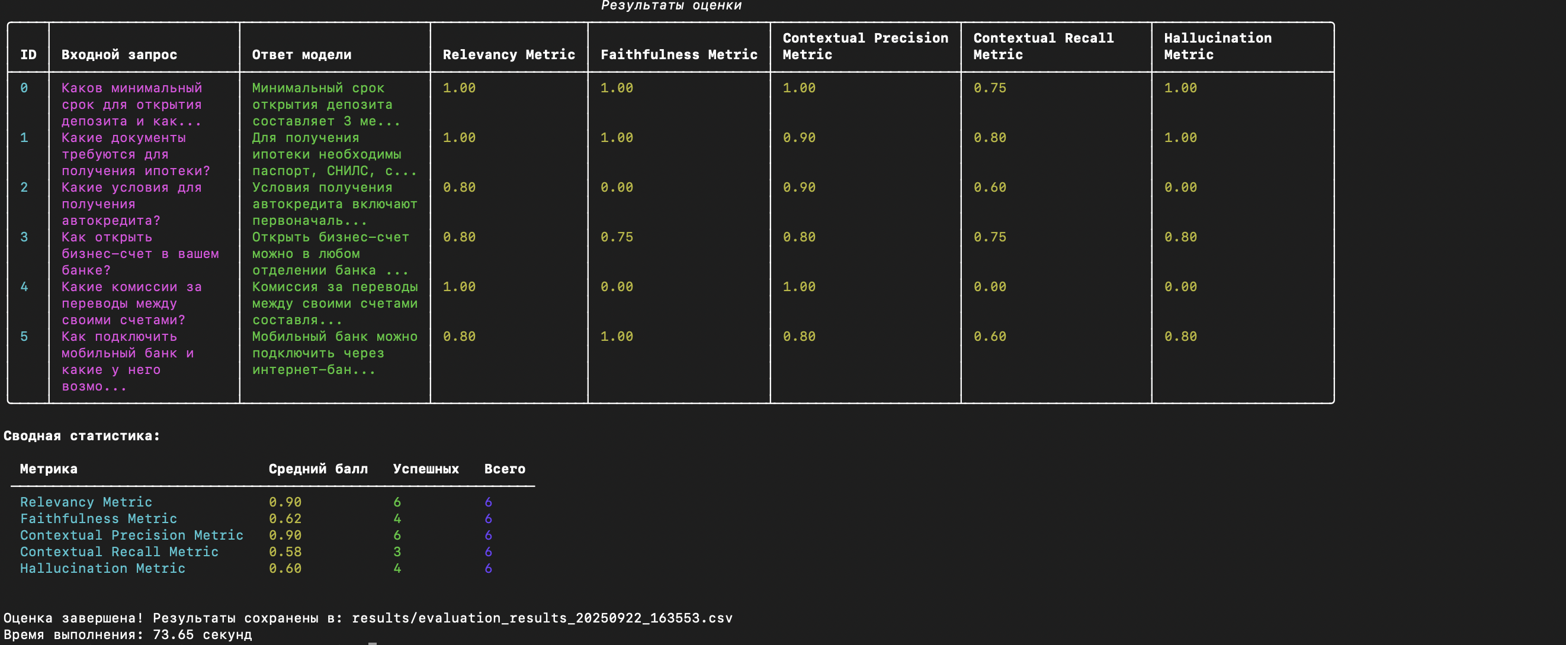Select the row ID "5" cell
1566x645 pixels.
[24, 337]
